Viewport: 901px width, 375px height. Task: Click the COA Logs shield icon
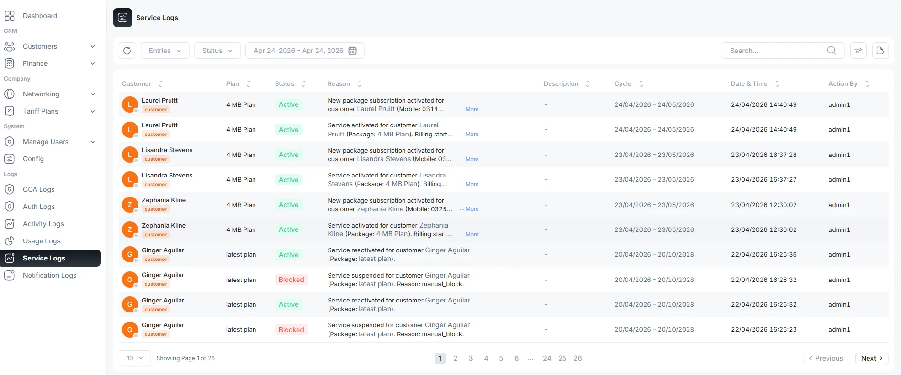click(x=10, y=189)
